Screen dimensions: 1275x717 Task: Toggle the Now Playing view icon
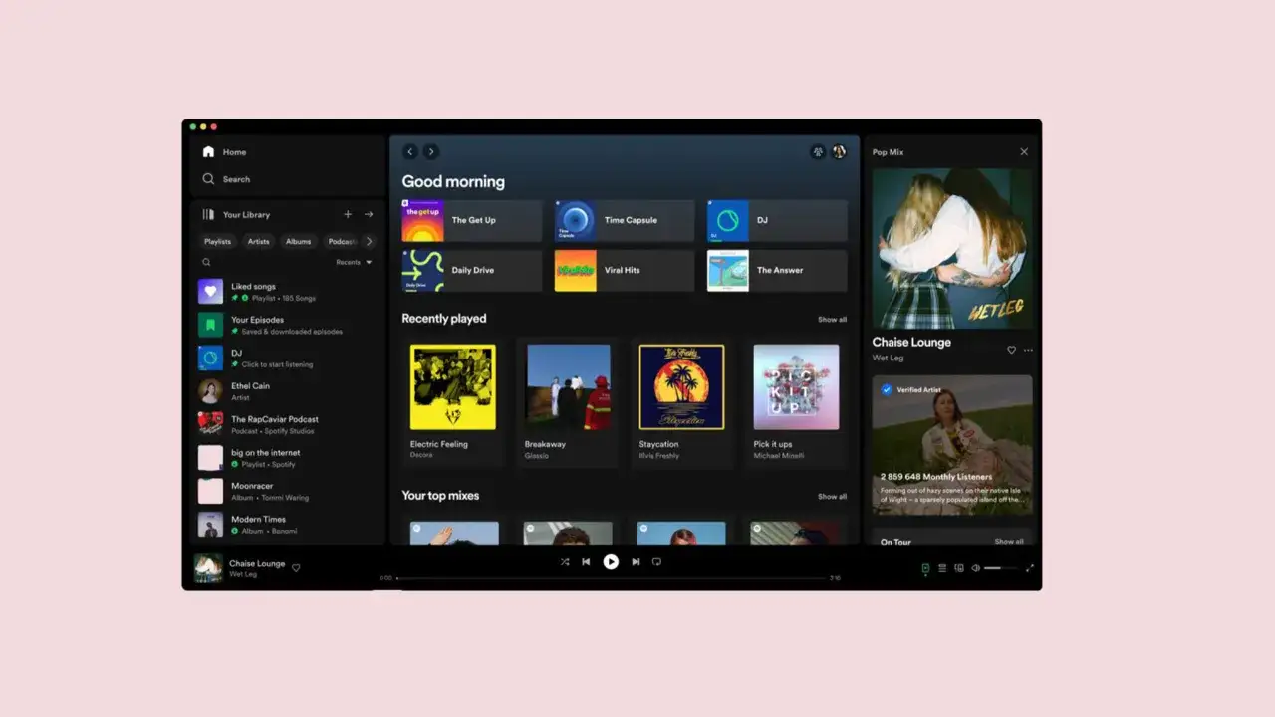(x=925, y=568)
